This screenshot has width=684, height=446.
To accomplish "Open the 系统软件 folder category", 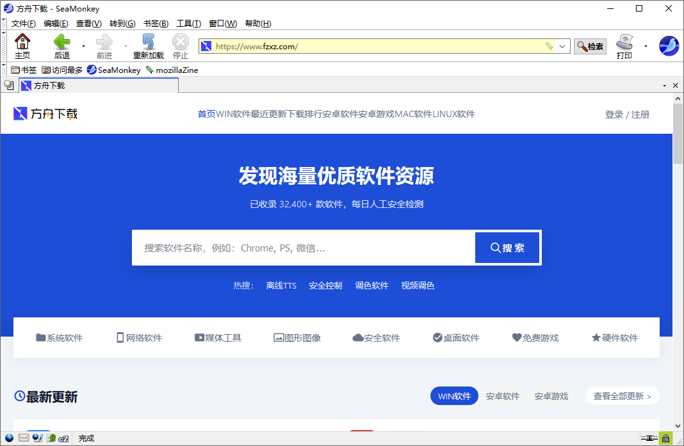I will click(59, 338).
